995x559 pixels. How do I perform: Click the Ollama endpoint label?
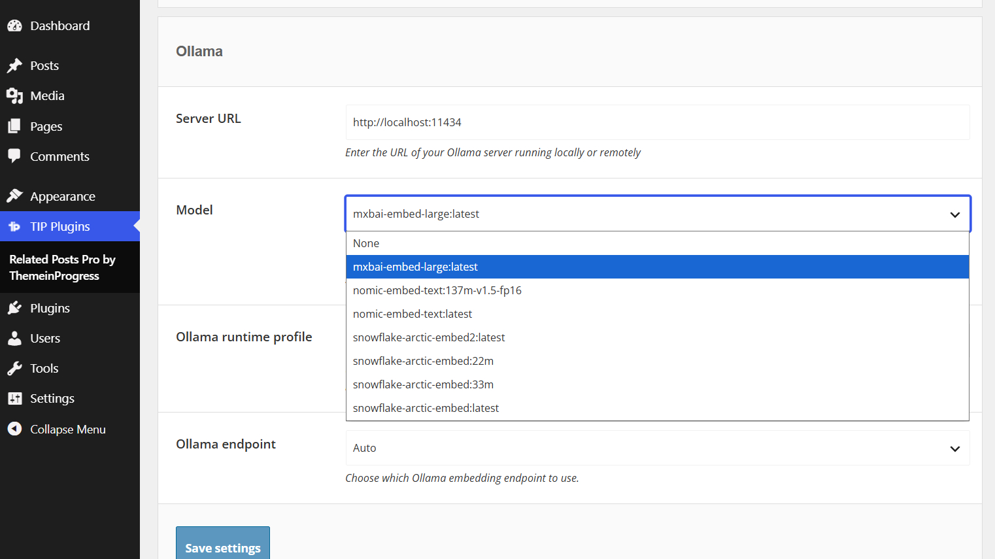pos(226,445)
